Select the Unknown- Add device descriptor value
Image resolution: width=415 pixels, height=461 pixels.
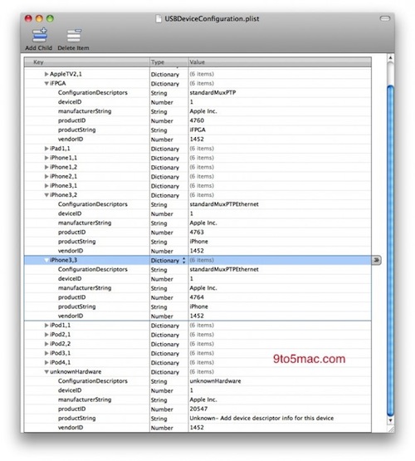click(x=261, y=418)
